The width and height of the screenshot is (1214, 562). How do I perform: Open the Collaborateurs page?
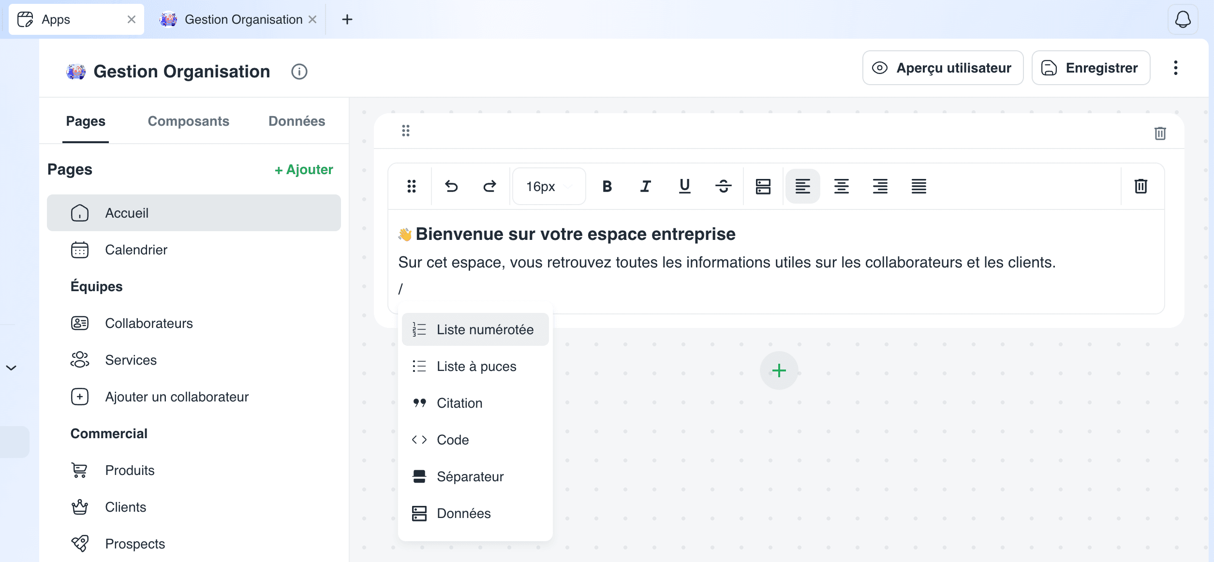coord(194,323)
